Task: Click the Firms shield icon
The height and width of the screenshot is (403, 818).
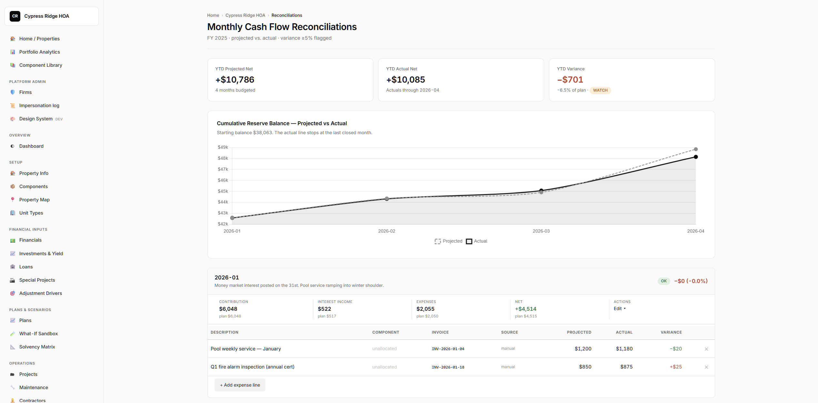Action: 13,92
